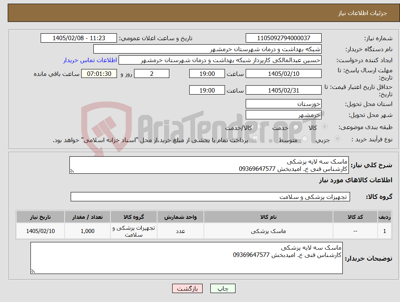Click the delivery province field خوزستان
Image resolution: width=400 pixels, height=302 pixels.
point(283,104)
